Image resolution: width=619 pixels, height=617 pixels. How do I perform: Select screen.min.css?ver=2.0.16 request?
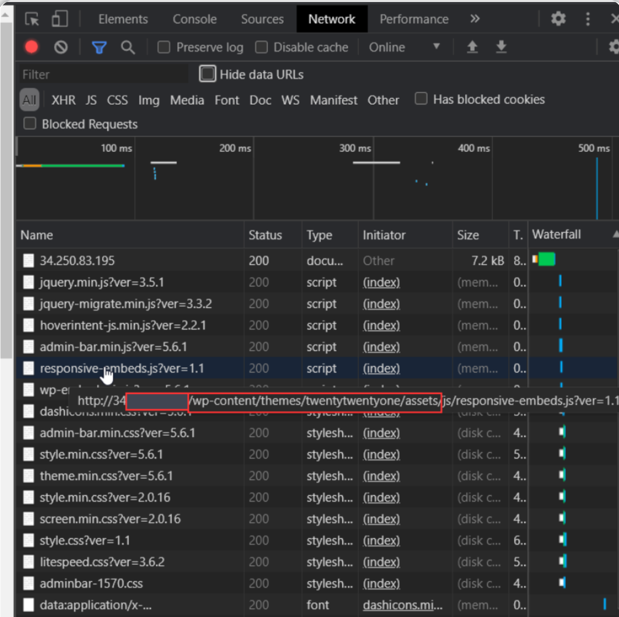click(110, 519)
